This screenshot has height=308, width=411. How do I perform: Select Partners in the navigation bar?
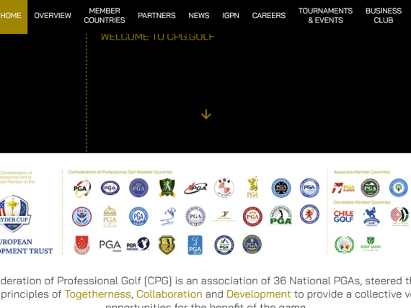(x=156, y=16)
